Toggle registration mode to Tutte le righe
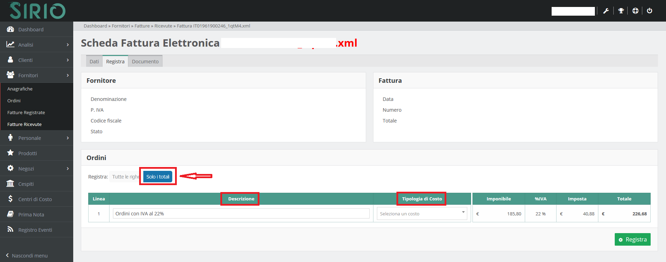The height and width of the screenshot is (262, 666). click(125, 177)
